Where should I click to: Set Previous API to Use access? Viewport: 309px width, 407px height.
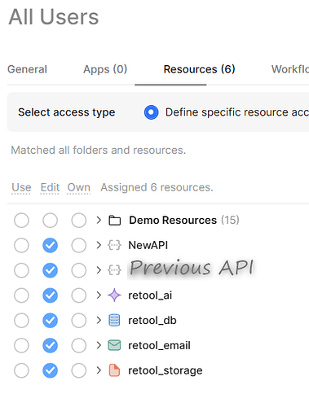click(21, 270)
